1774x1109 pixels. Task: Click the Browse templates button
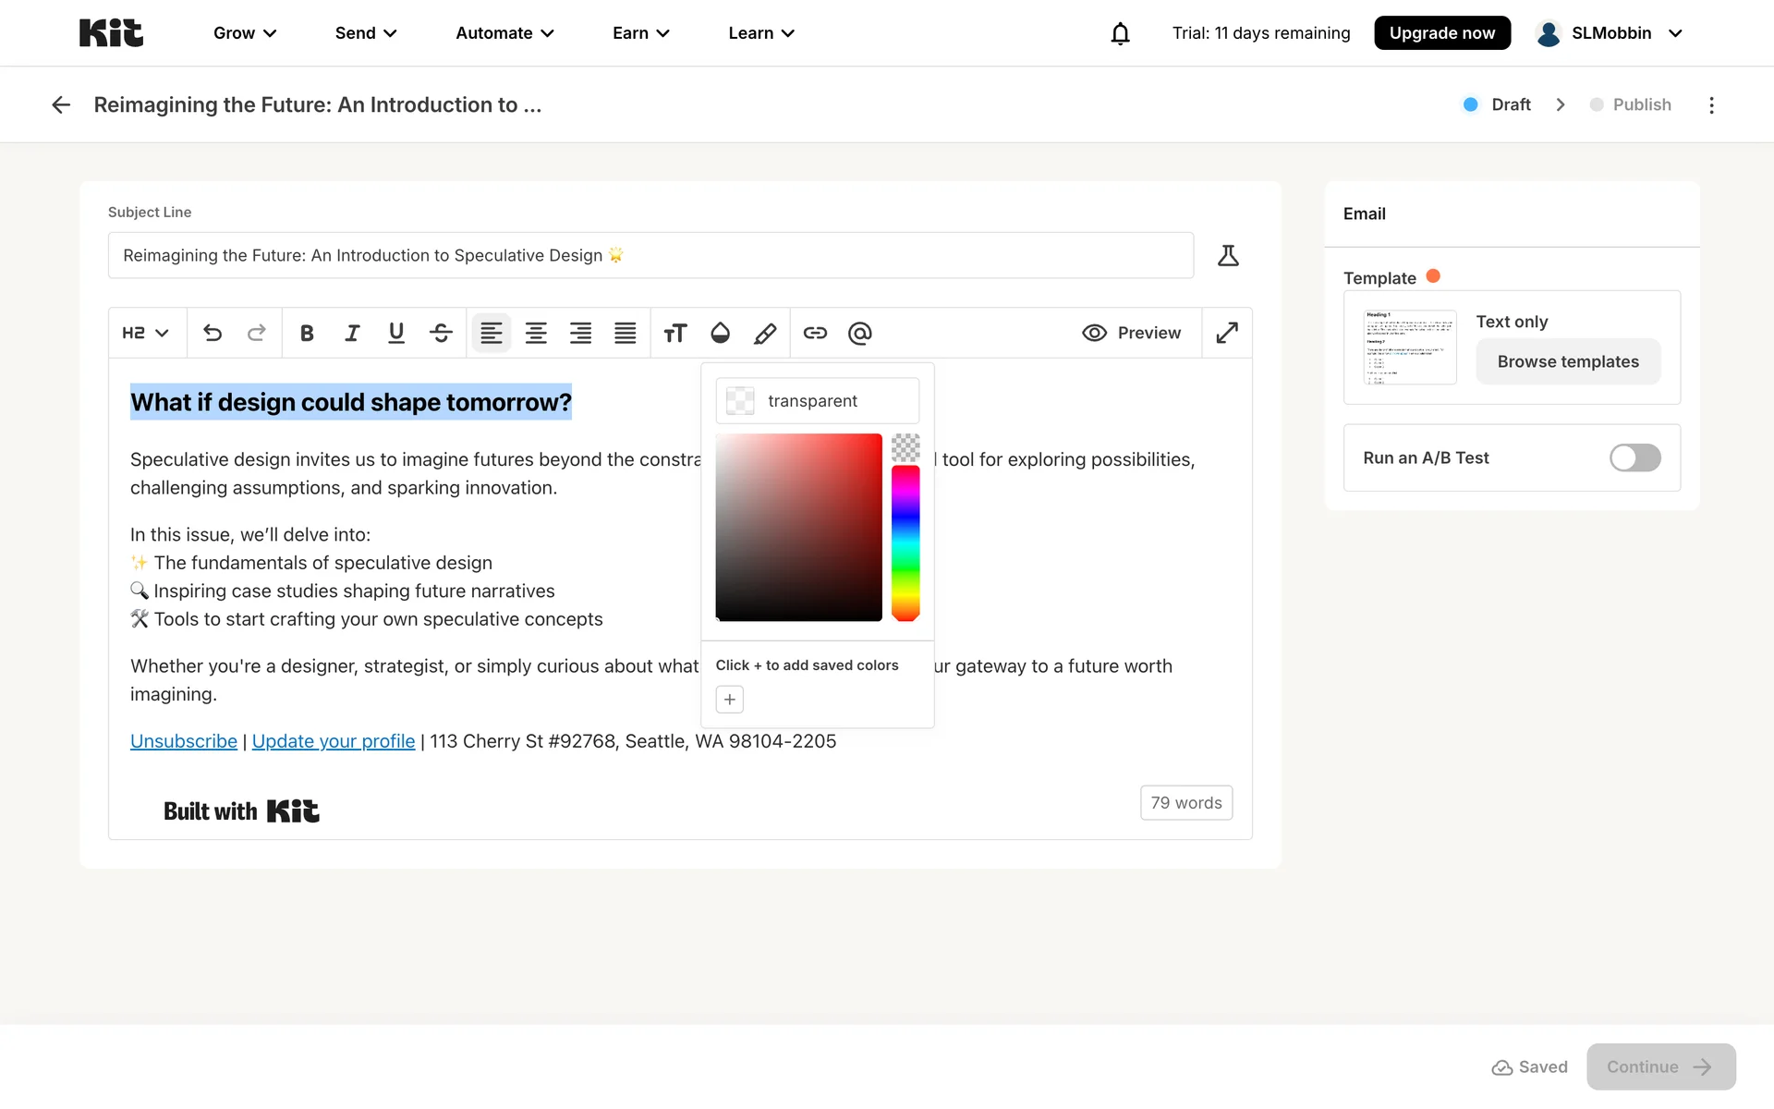(x=1568, y=361)
